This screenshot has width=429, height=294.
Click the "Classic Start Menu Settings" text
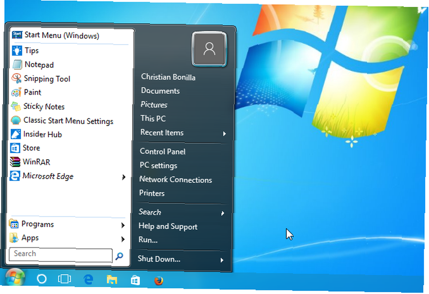point(68,121)
